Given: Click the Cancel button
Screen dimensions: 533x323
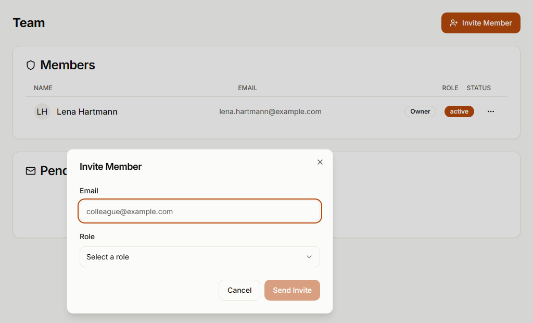Looking at the screenshot, I should click(239, 290).
